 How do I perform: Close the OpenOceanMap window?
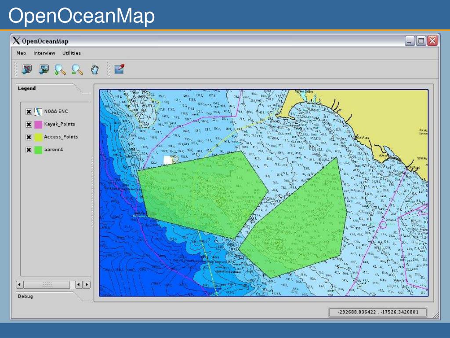[432, 41]
